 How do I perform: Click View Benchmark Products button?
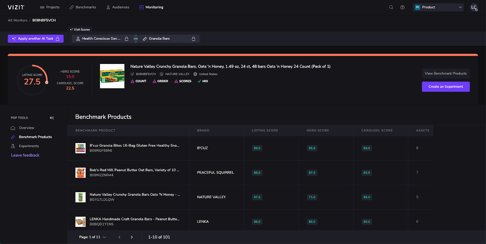pyautogui.click(x=446, y=73)
